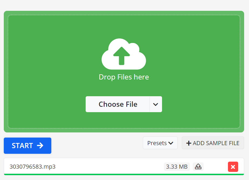The height and width of the screenshot is (180, 249).
Task: Click the cloud upload icon
Action: (x=124, y=54)
